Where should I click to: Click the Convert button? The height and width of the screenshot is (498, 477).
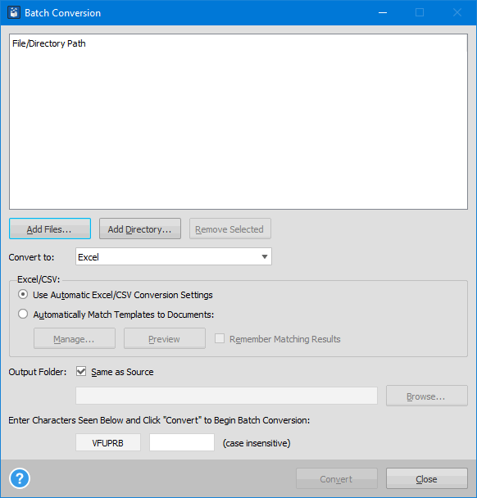[337, 478]
